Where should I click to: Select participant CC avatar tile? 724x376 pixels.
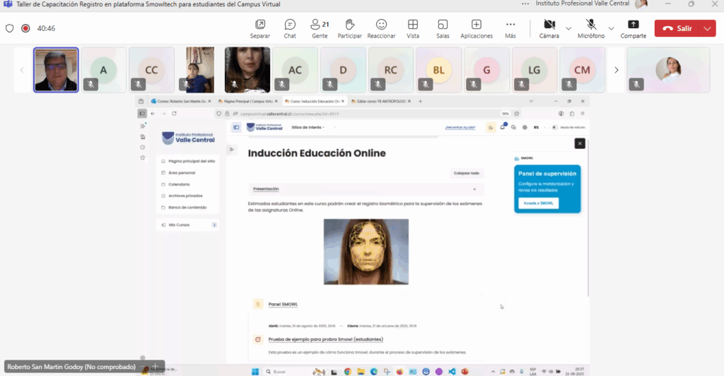151,70
